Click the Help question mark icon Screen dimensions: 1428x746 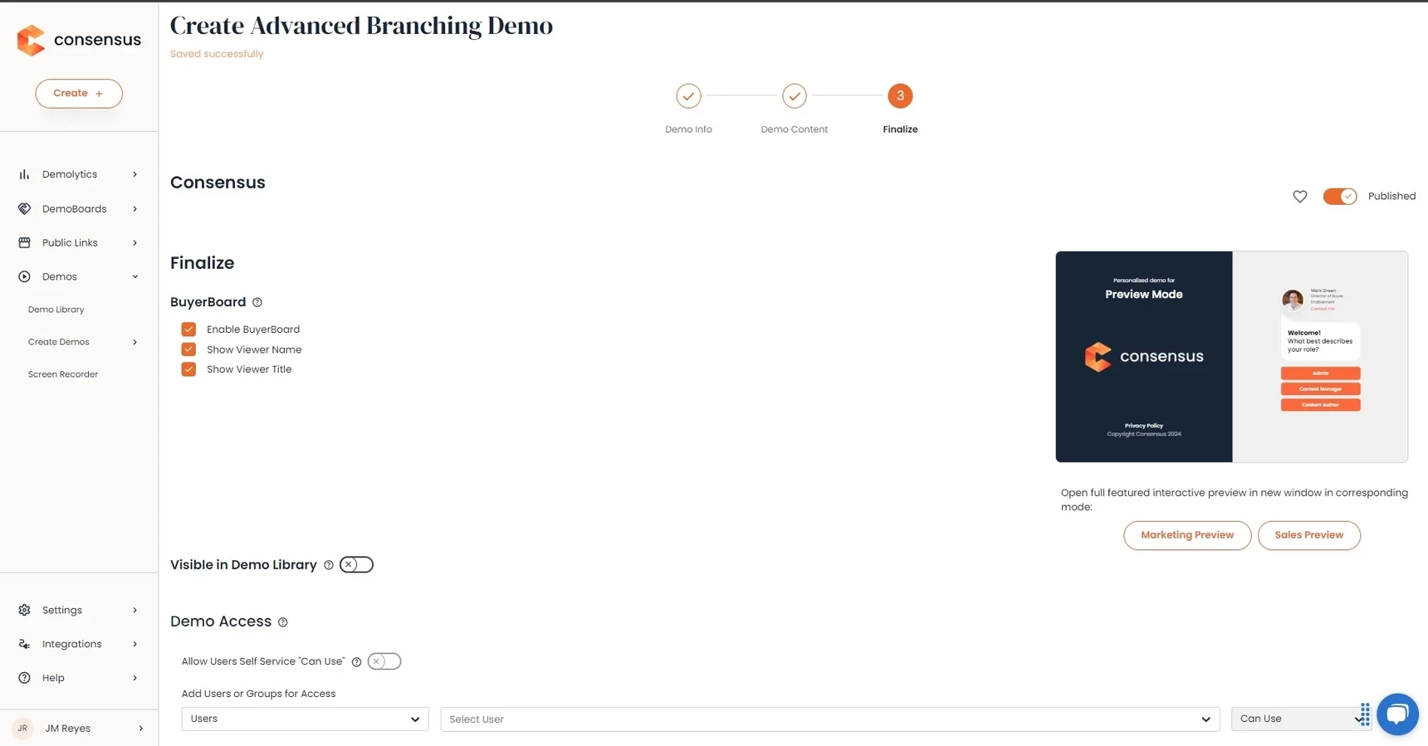coord(24,678)
